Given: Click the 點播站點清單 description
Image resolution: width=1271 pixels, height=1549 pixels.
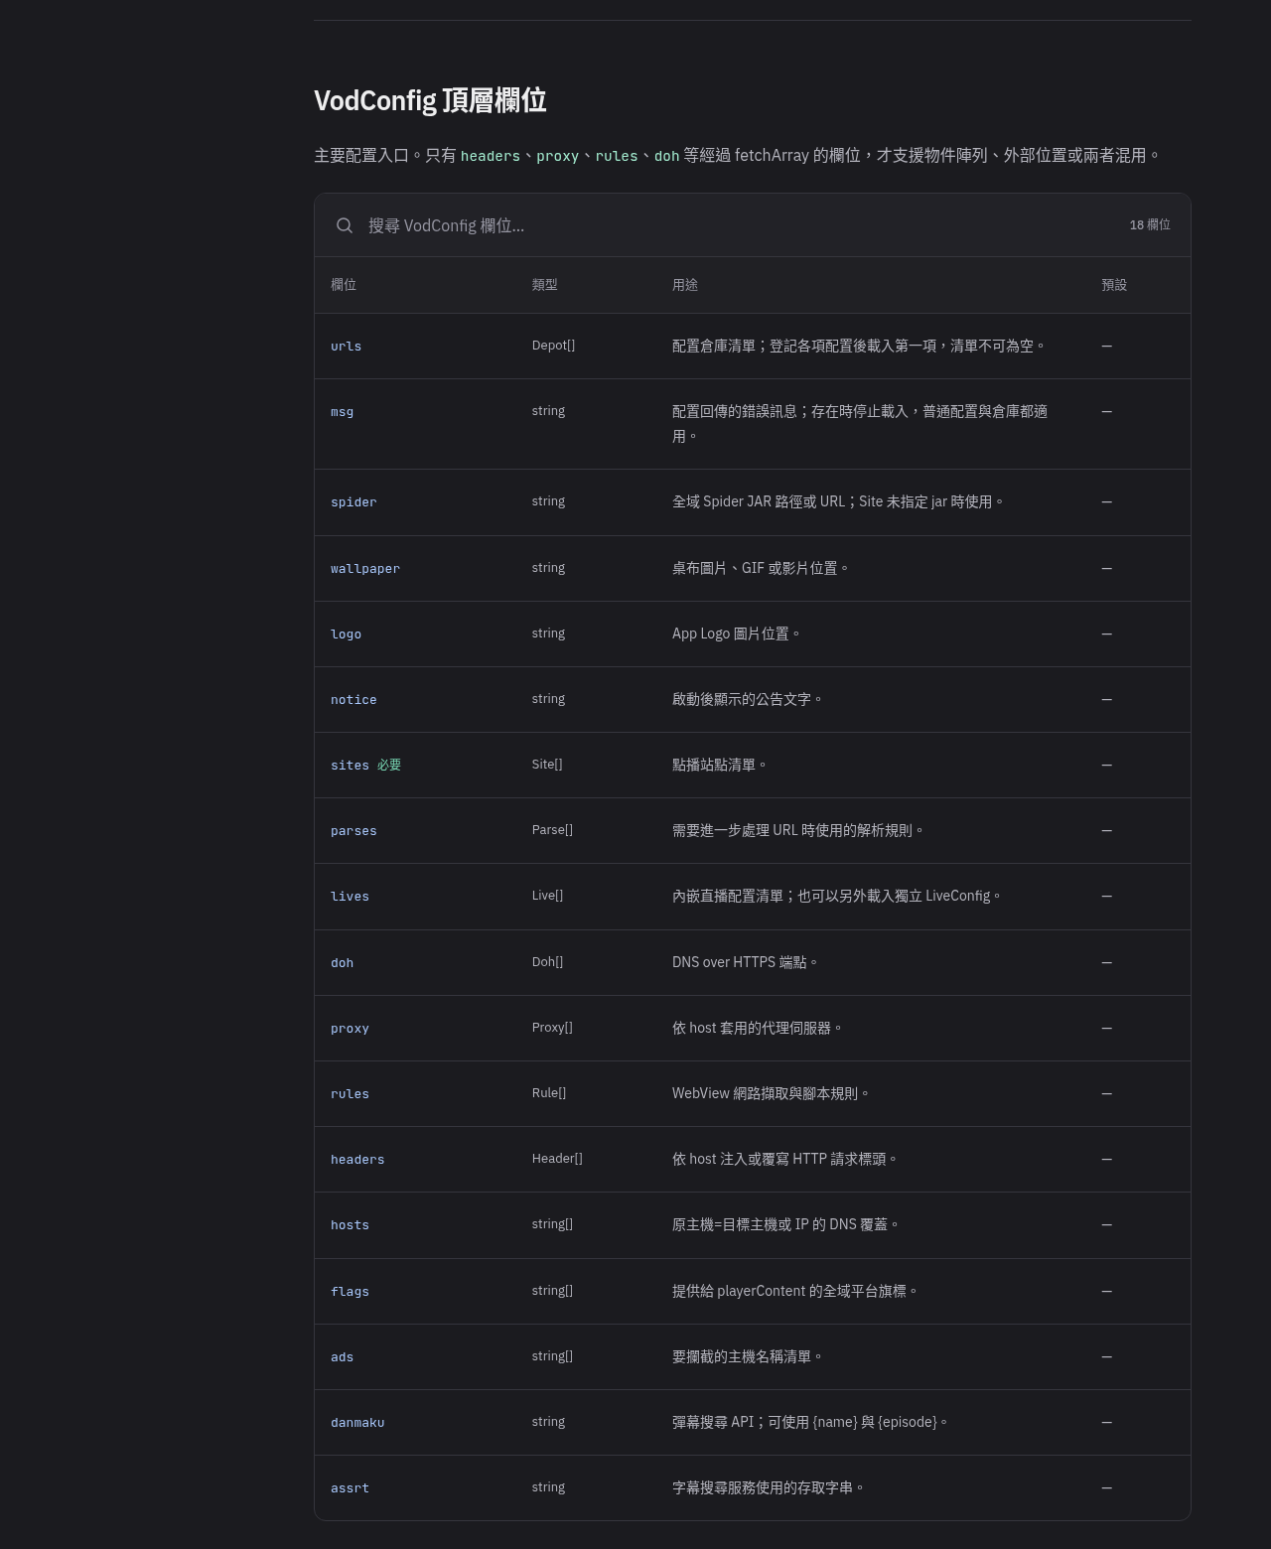Looking at the screenshot, I should [719, 765].
